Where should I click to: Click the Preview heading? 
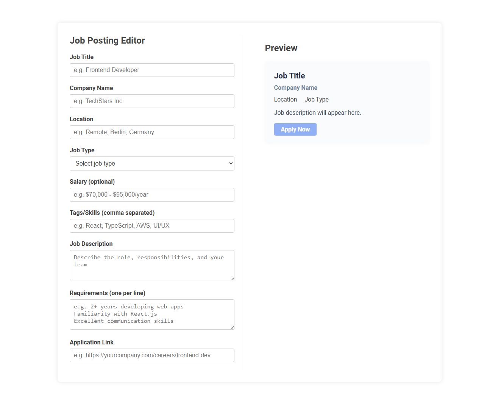point(281,48)
